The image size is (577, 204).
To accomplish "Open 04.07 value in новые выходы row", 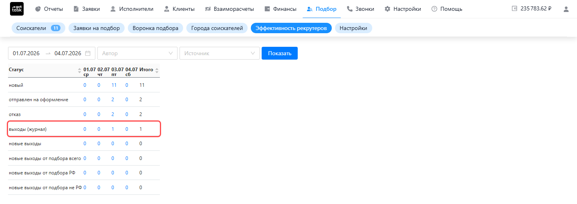I will coord(127,144).
